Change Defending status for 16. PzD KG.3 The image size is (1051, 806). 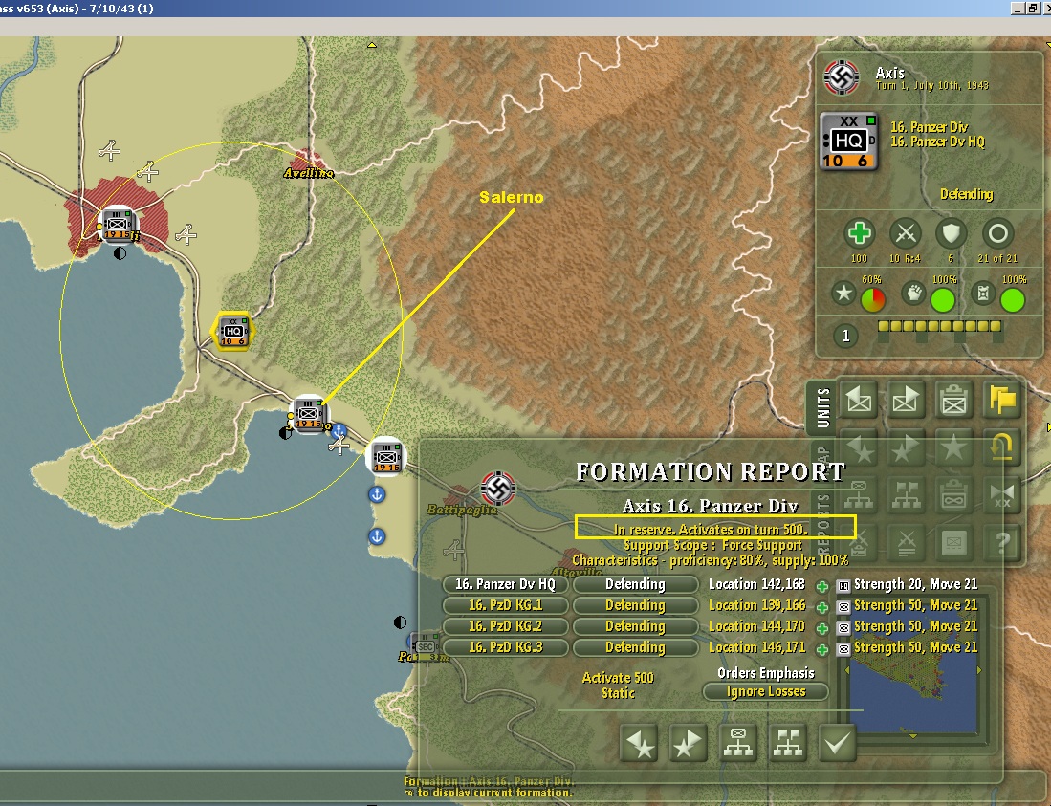click(635, 647)
